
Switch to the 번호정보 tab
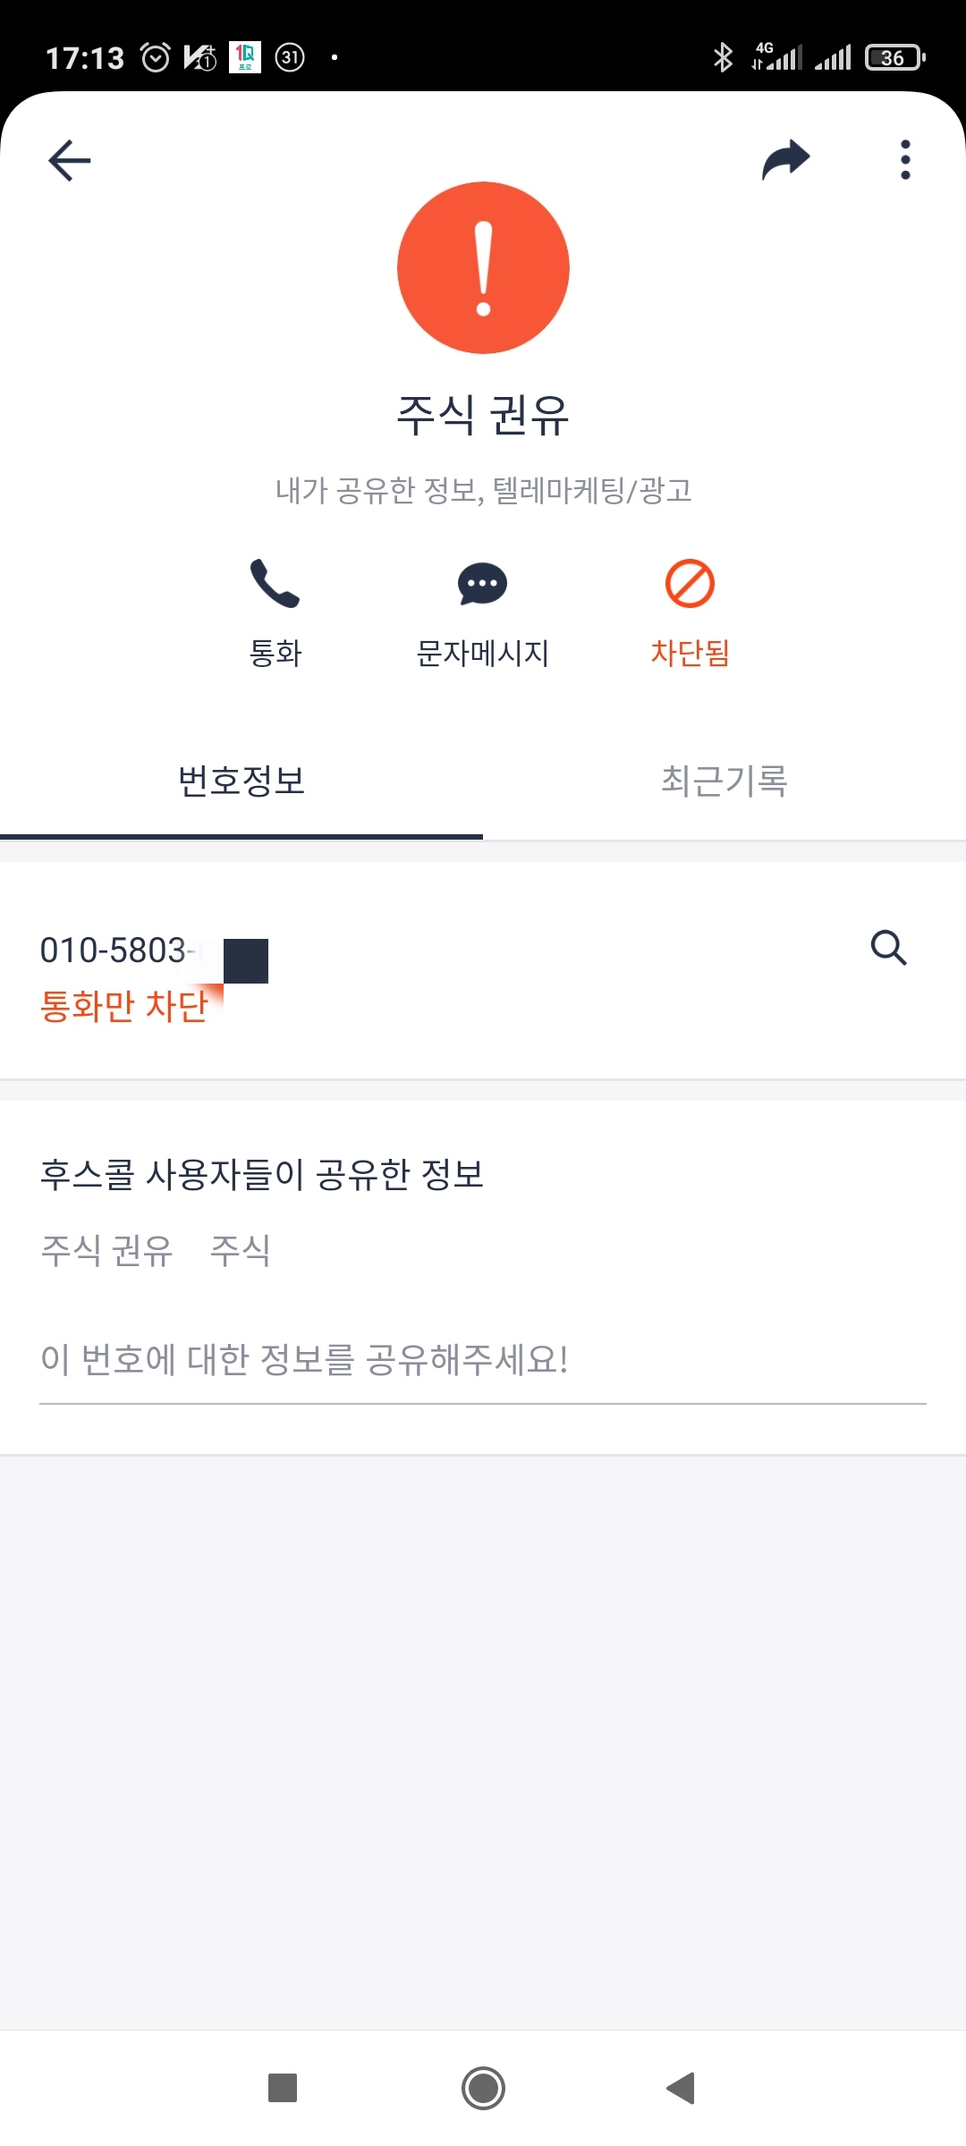click(241, 781)
